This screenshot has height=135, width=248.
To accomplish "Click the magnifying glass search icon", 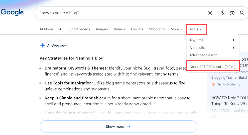I will coord(242,13).
